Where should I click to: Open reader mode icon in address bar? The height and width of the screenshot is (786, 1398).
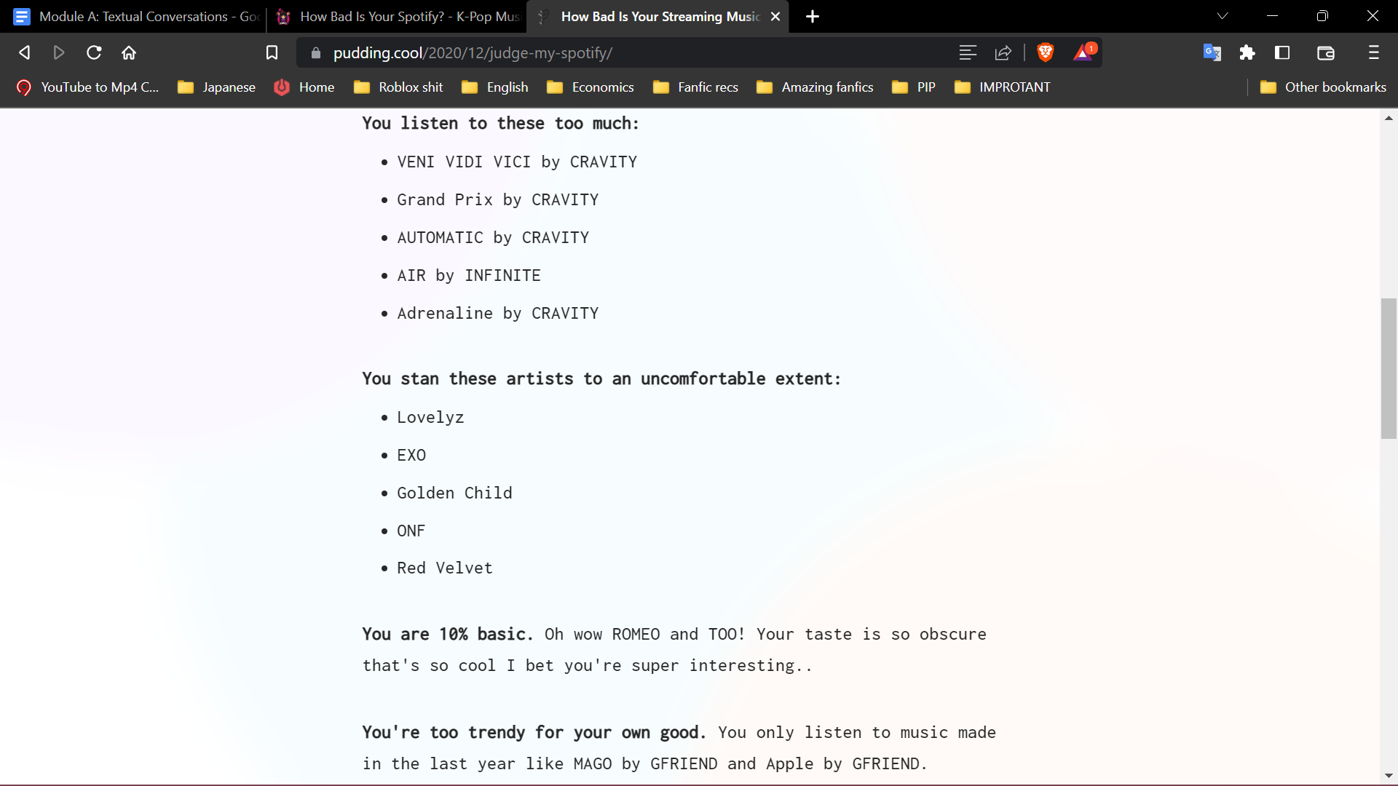tap(968, 52)
